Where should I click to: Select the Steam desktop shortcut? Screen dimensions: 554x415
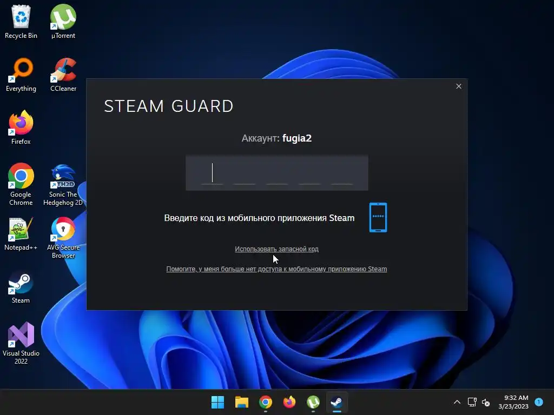(x=21, y=286)
